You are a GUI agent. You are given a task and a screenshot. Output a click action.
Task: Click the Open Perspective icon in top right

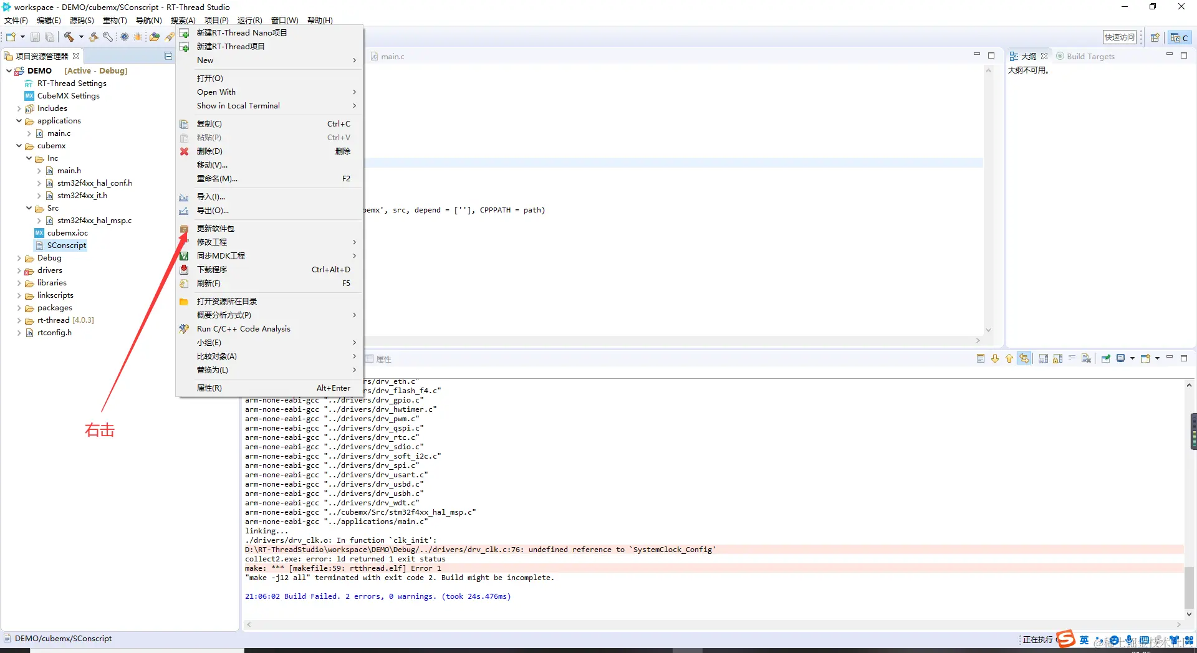[x=1155, y=37]
